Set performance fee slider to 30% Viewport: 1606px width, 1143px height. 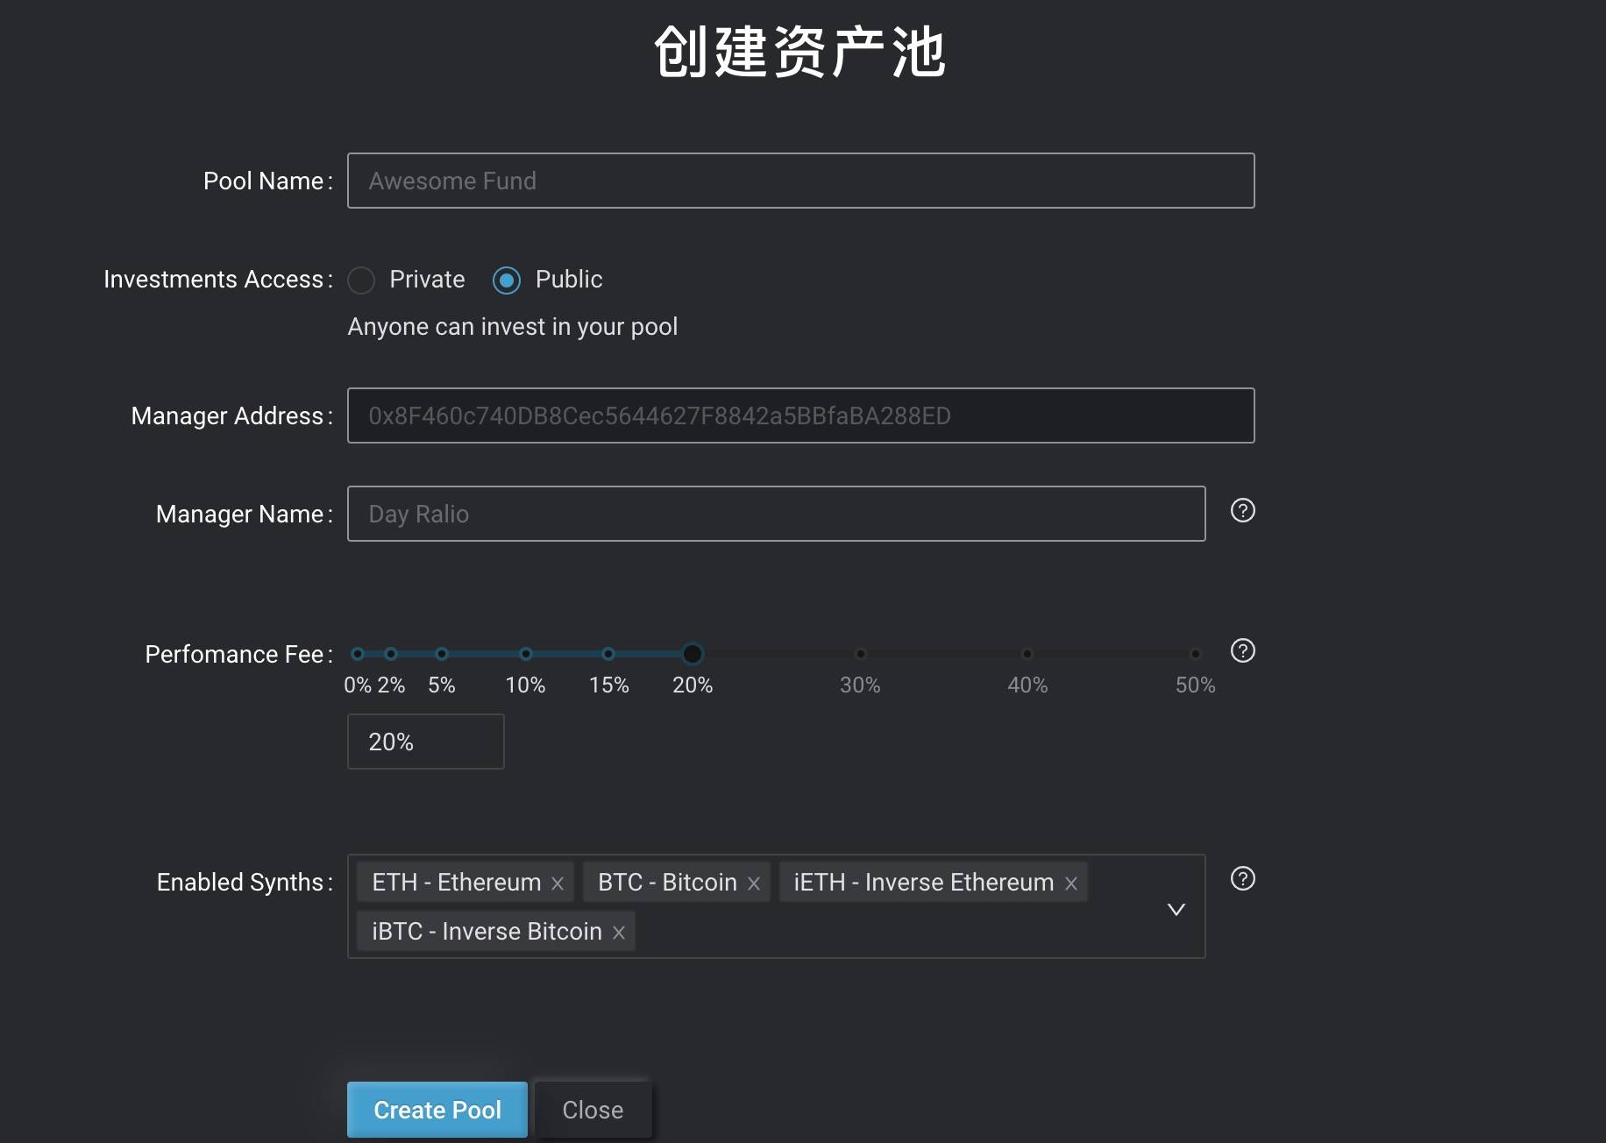coord(861,654)
